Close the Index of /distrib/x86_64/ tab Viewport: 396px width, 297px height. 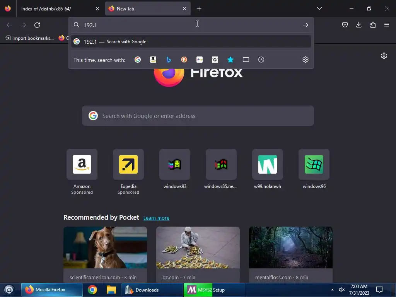97,9
